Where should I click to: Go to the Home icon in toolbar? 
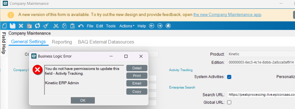pyautogui.click(x=168, y=26)
